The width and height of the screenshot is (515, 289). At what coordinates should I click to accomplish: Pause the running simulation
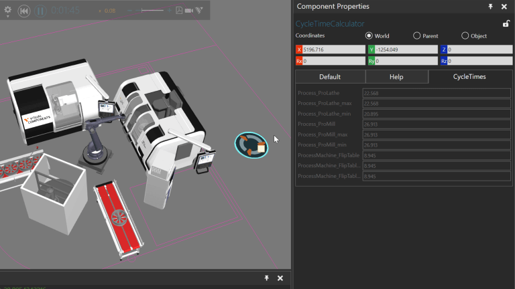click(x=40, y=11)
